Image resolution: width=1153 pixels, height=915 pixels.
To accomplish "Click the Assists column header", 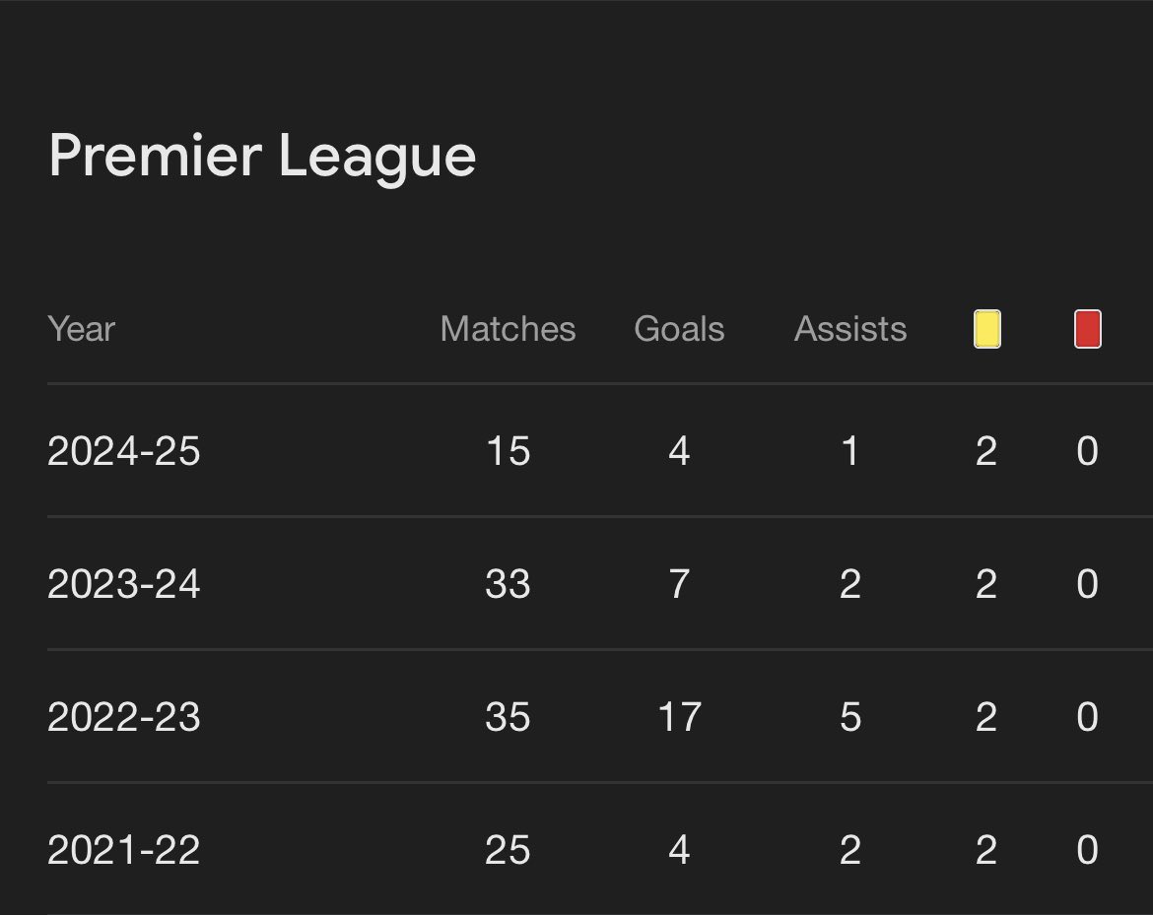I will pos(850,329).
